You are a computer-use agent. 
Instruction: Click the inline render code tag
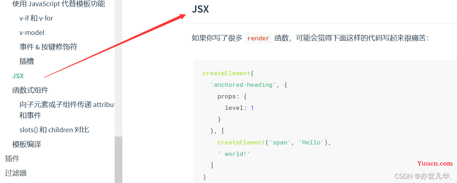(258, 38)
